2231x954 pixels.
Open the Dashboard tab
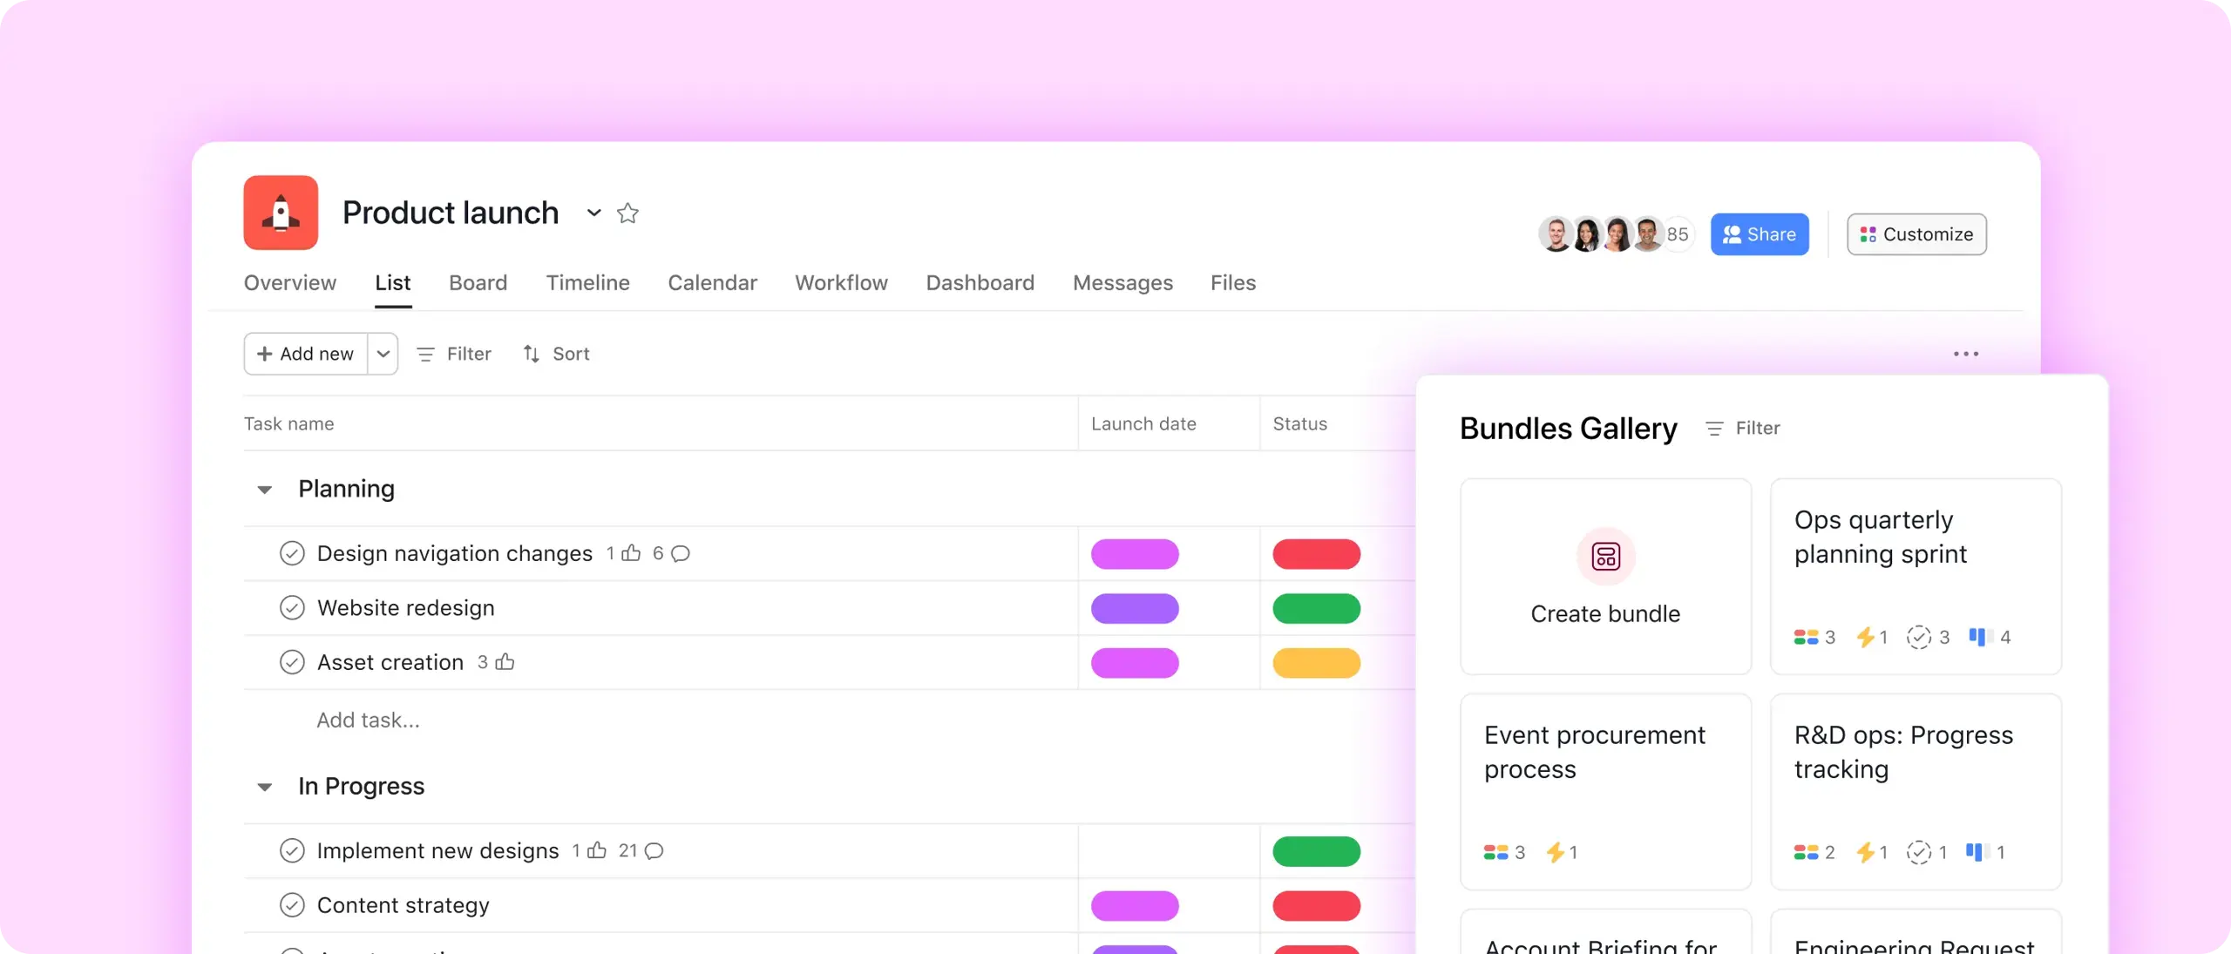point(980,283)
